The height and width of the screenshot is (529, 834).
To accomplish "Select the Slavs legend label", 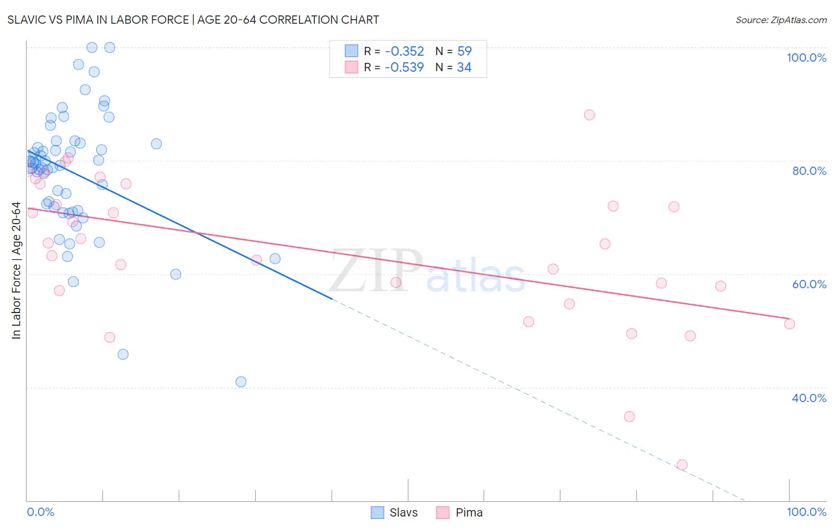I will (404, 512).
